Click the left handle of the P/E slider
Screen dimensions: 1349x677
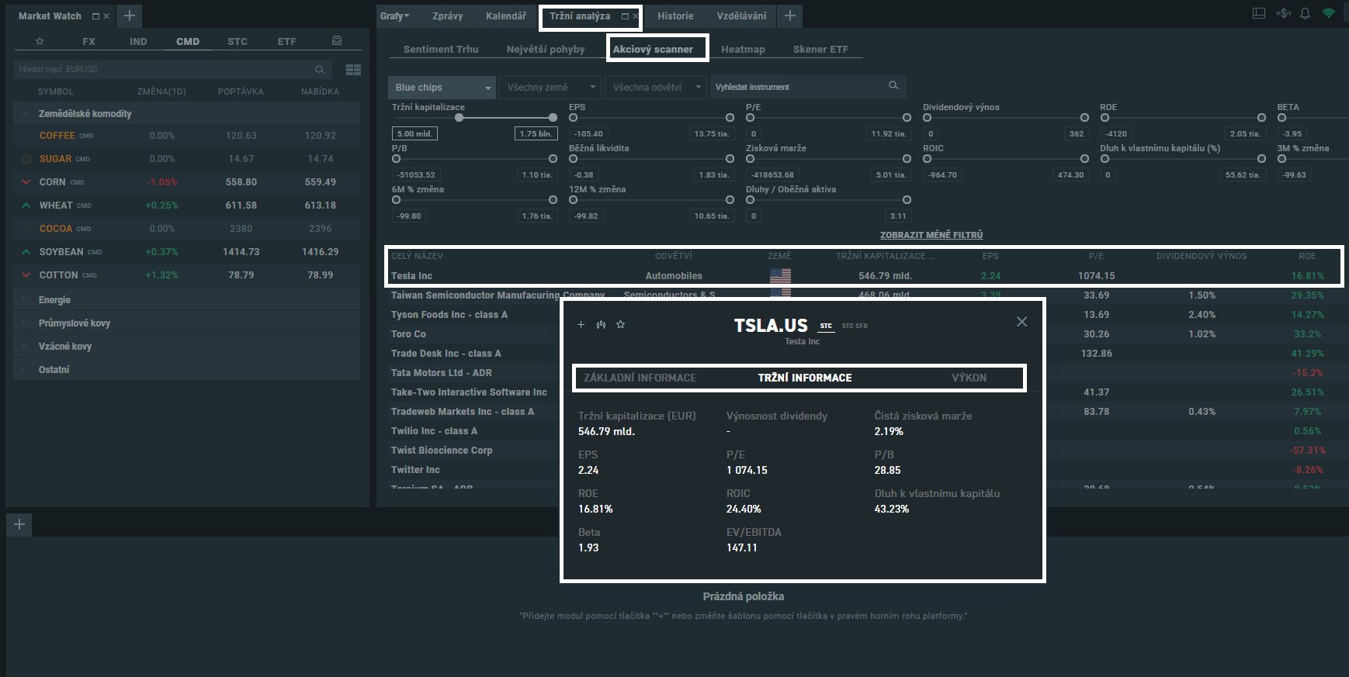tap(750, 118)
